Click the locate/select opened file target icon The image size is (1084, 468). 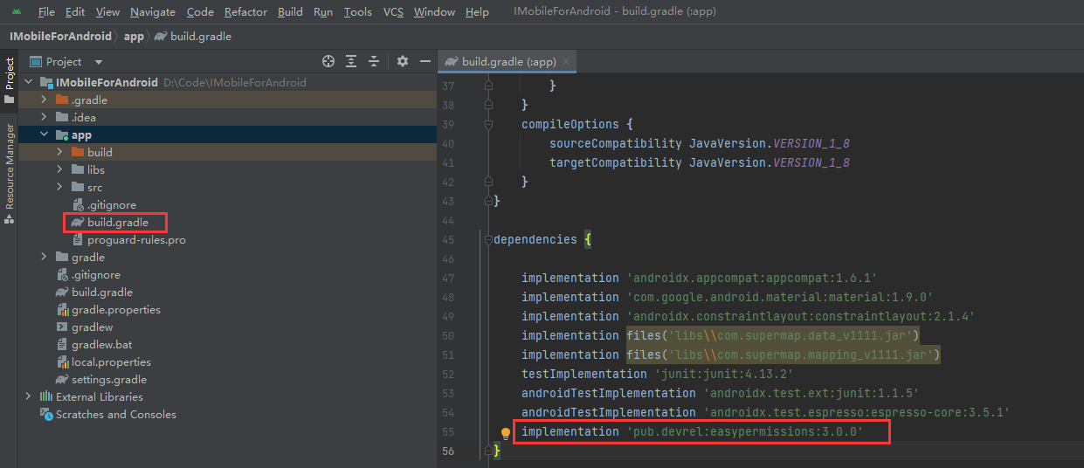328,61
